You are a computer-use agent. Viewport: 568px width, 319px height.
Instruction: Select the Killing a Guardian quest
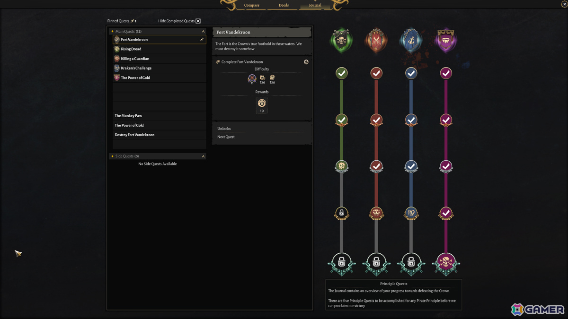pyautogui.click(x=160, y=59)
